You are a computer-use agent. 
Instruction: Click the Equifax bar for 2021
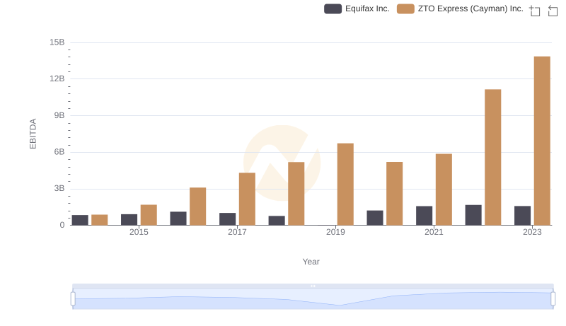click(x=424, y=216)
